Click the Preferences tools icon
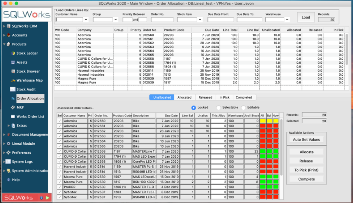Image resolution: width=353 pixels, height=203 pixels. click(9, 153)
